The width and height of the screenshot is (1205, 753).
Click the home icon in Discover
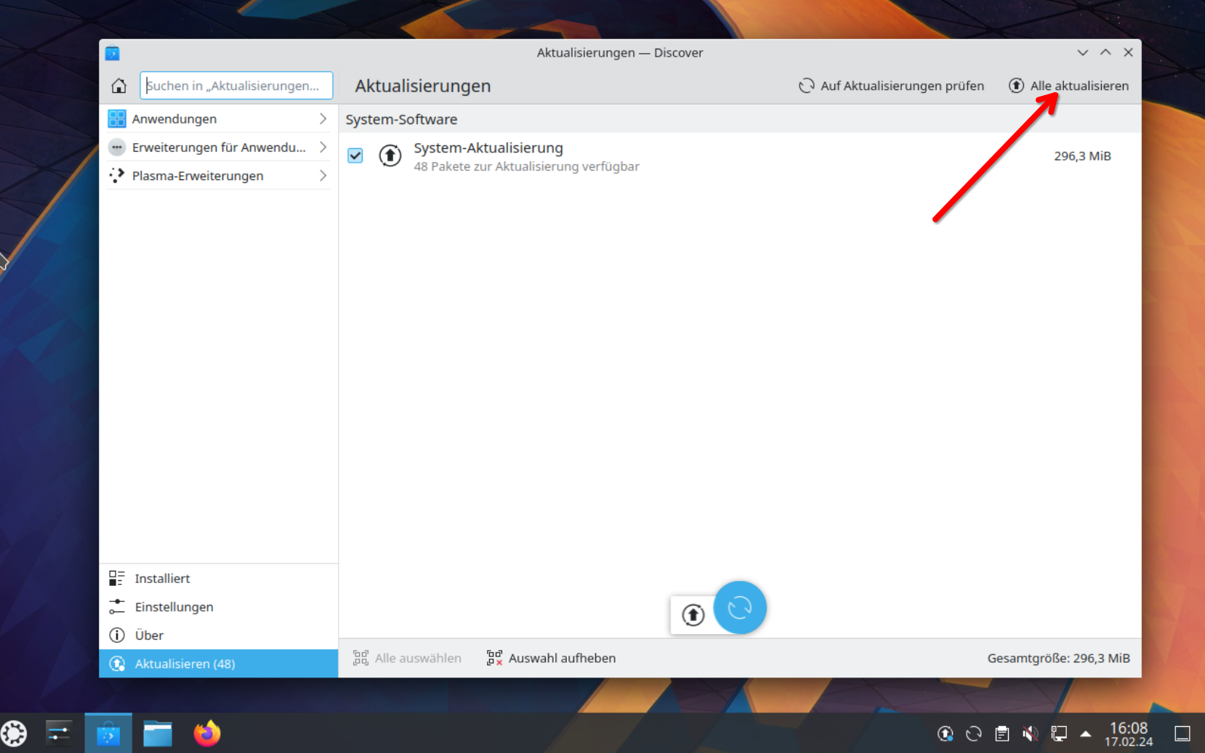pyautogui.click(x=118, y=86)
